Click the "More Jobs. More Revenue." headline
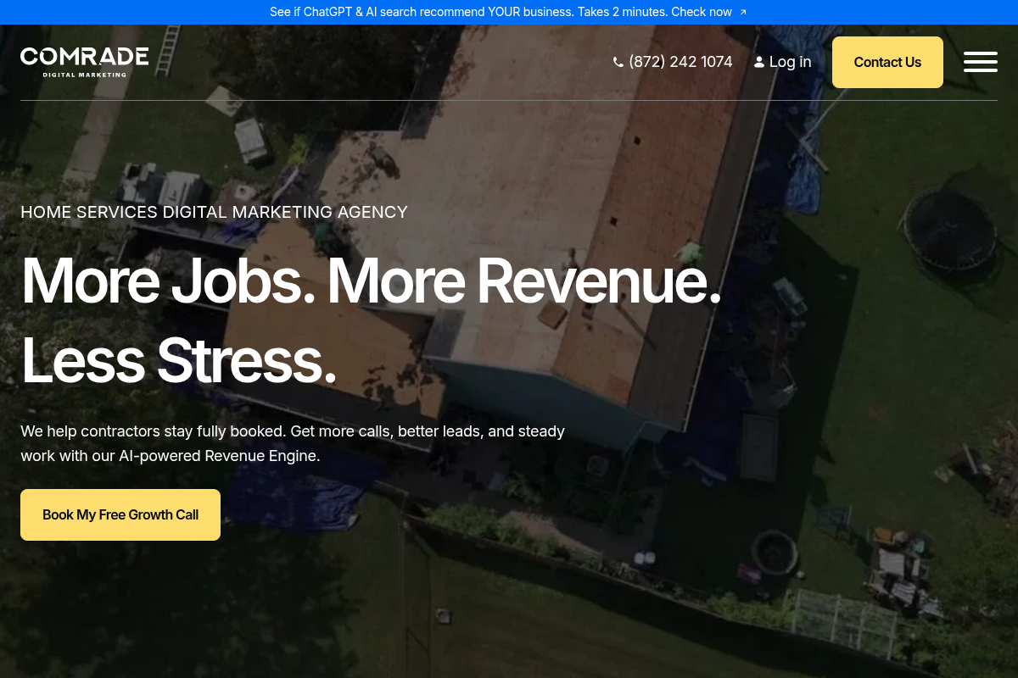Image resolution: width=1018 pixels, height=678 pixels. (371, 280)
